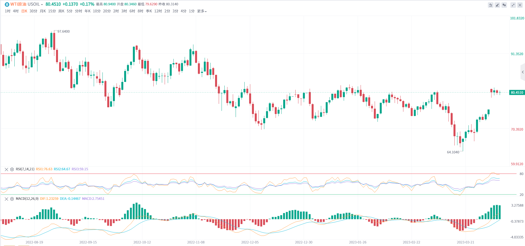This screenshot has height=246, width=525.
Task: Open the USOIL symbol dropdown
Action: (42, 5)
